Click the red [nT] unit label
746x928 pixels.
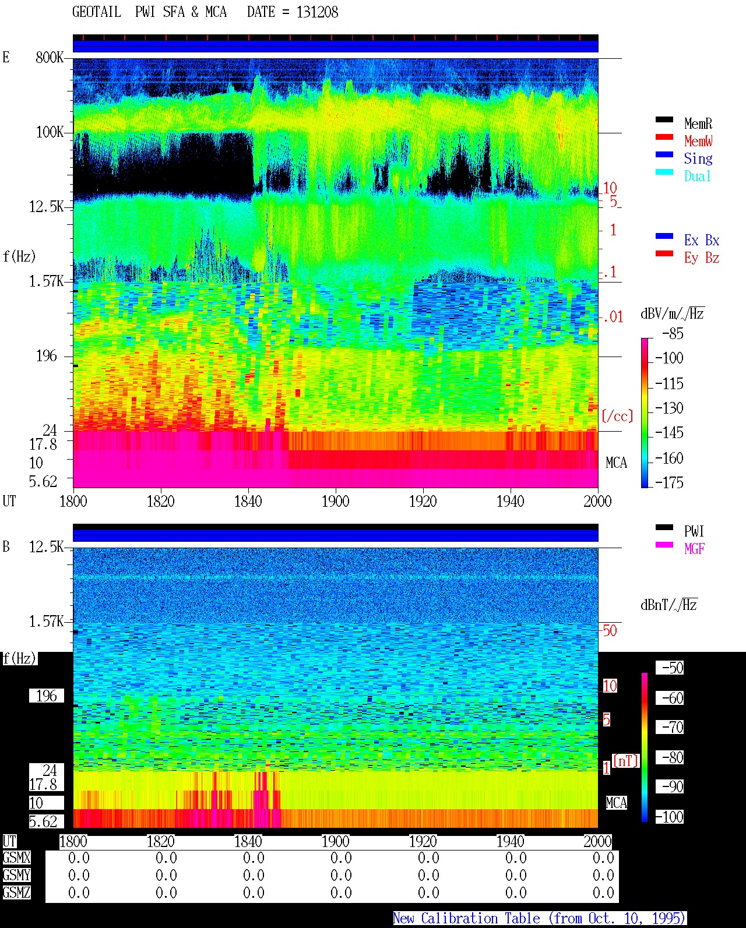626,761
